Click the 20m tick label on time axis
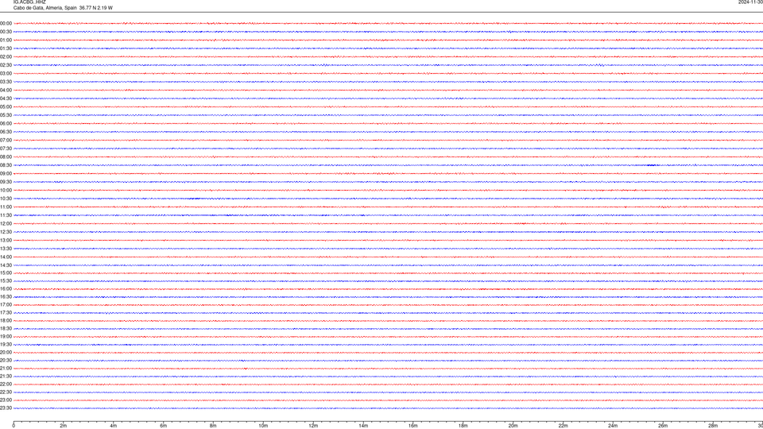The image size is (763, 429). click(513, 426)
